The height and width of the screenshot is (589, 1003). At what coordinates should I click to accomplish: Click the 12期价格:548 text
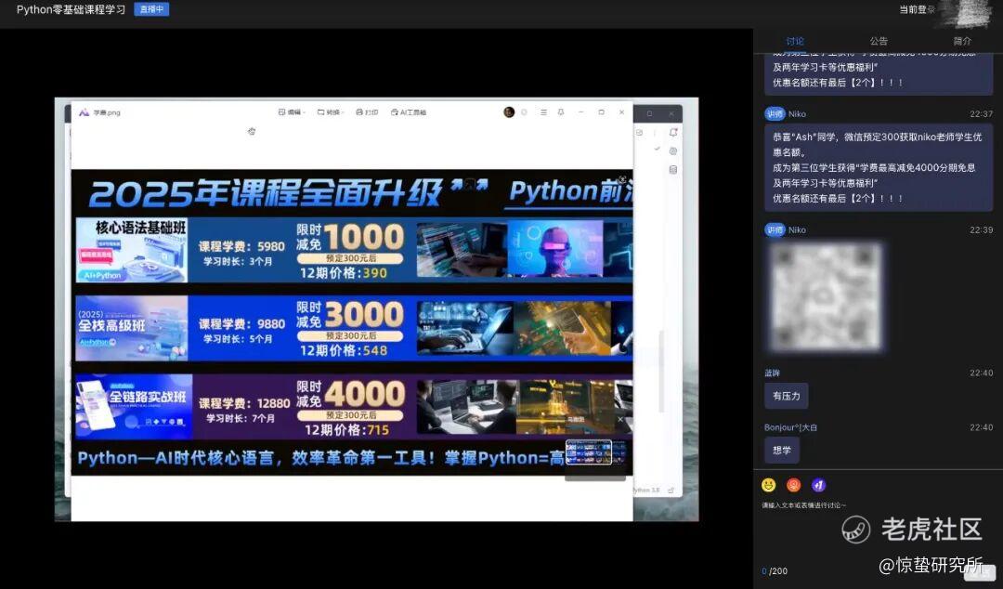(x=344, y=350)
